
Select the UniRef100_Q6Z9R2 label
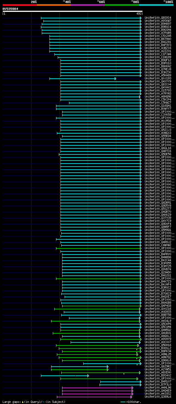(x=158, y=366)
